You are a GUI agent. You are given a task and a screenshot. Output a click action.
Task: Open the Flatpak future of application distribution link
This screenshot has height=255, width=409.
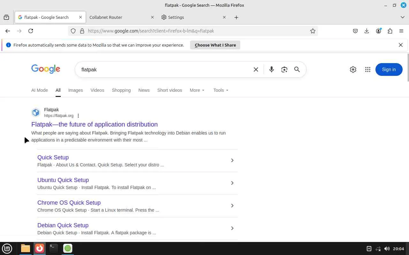pyautogui.click(x=94, y=124)
